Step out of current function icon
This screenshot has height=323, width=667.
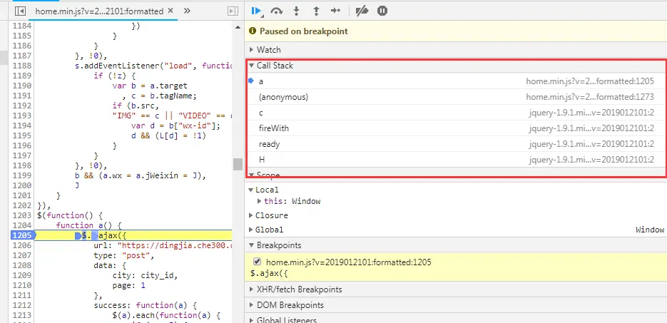pos(316,11)
